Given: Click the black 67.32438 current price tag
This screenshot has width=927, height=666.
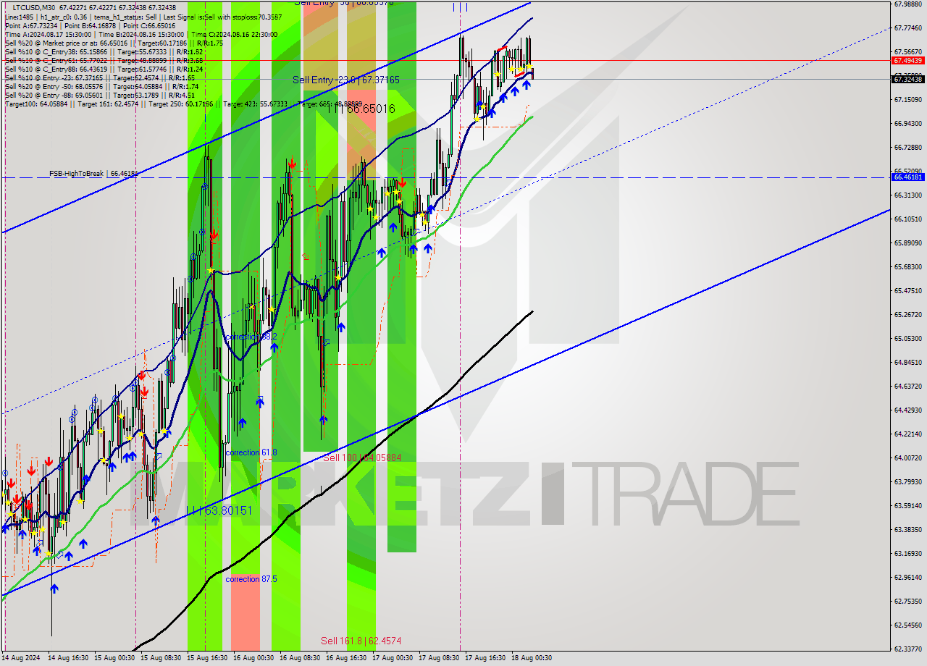Looking at the screenshot, I should (907, 79).
